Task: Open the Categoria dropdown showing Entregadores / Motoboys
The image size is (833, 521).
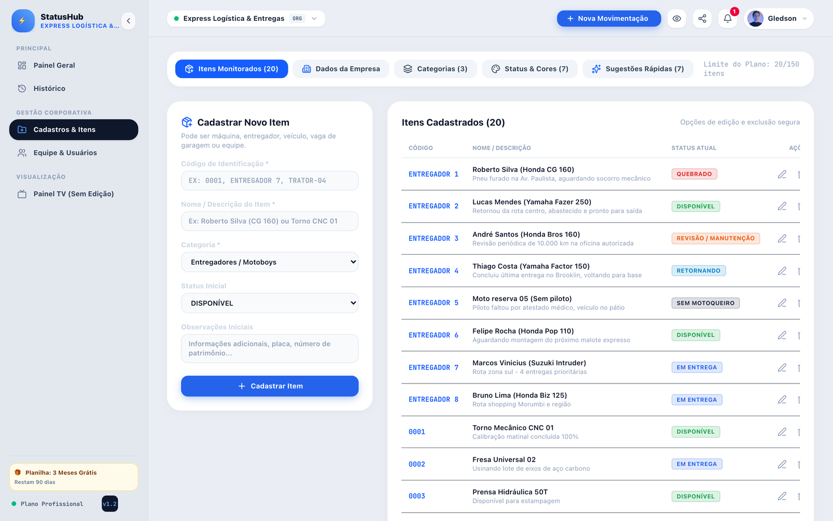Action: 270,262
